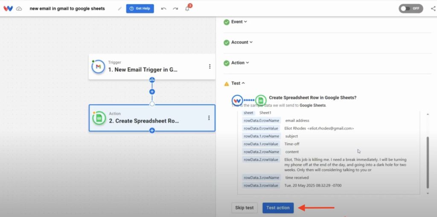This screenshot has height=217, width=437.
Task: Open Gmail trigger step options menu
Action: pos(210,66)
